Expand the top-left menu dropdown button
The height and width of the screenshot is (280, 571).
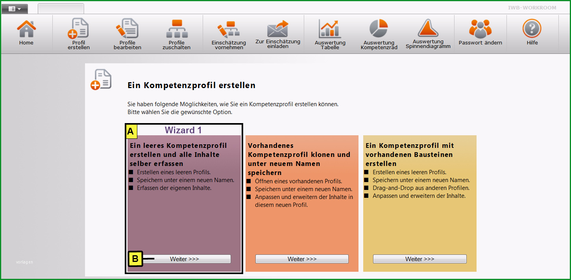click(x=15, y=9)
